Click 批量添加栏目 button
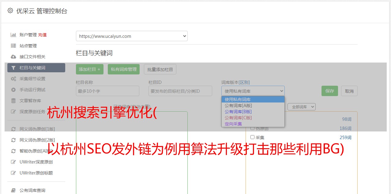The image size is (391, 194). 160,69
